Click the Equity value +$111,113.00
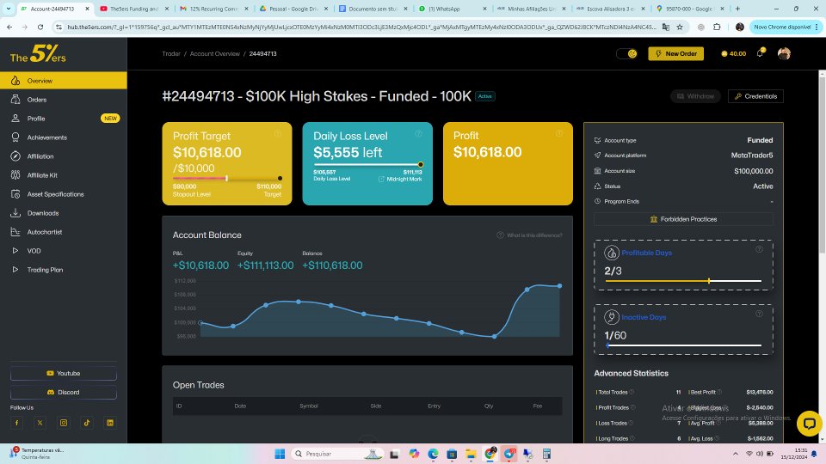Image resolution: width=826 pixels, height=464 pixels. point(266,266)
